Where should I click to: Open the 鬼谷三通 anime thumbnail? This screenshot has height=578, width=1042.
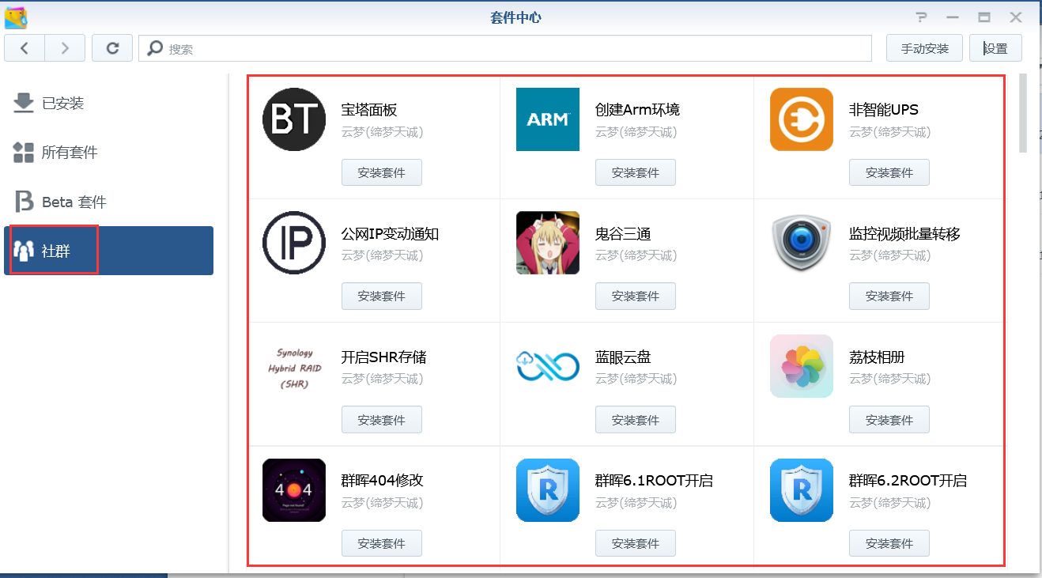click(547, 243)
